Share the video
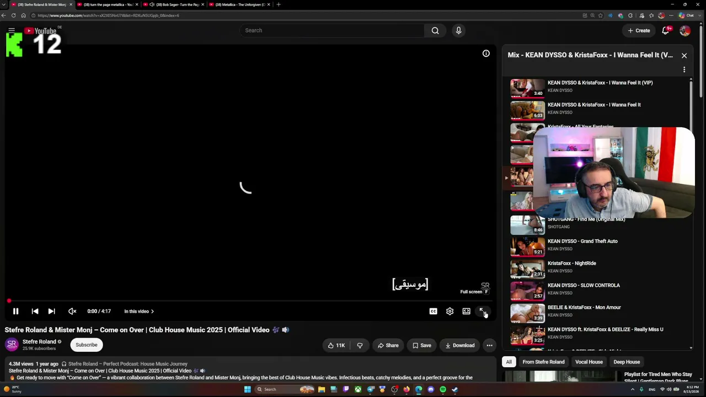The width and height of the screenshot is (706, 397). tap(388, 346)
